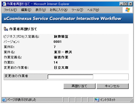This screenshot has width=135, height=104.
Task: Click the 変更前の作業者 label
Action: pyautogui.click(x=16, y=68)
